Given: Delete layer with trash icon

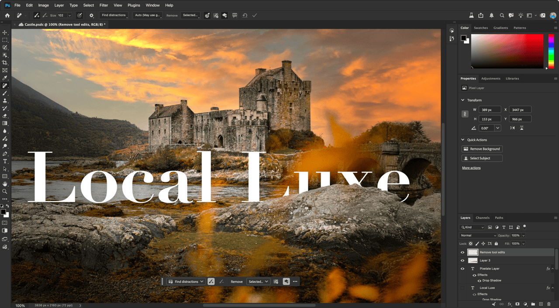Looking at the screenshot, I should (x=549, y=304).
